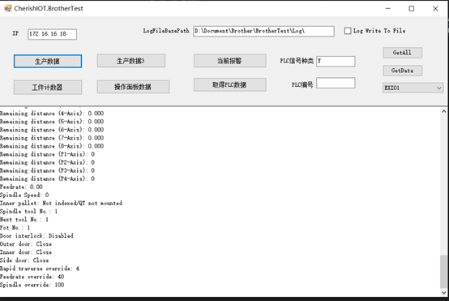449x301 pixels.
Task: Click the 'Next tool No.: 1' line
Action: coord(24,220)
